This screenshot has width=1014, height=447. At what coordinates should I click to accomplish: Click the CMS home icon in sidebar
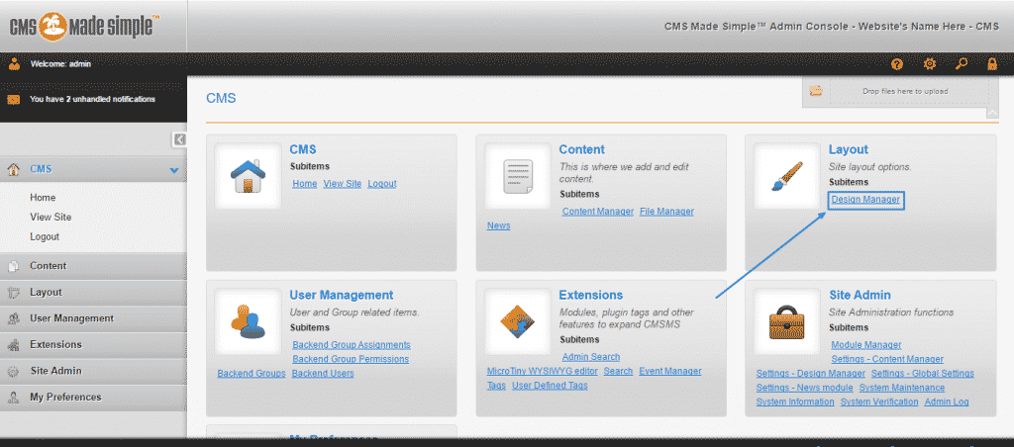pos(13,169)
